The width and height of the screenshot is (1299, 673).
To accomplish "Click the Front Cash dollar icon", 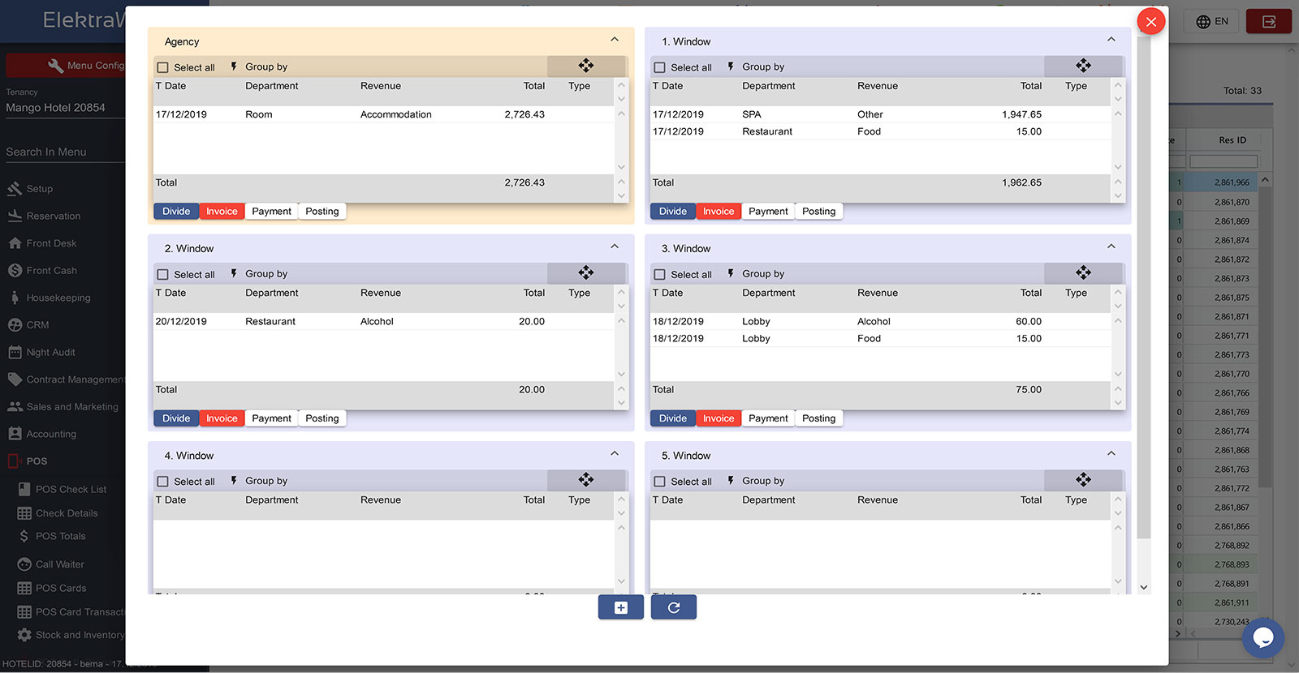I will point(15,271).
